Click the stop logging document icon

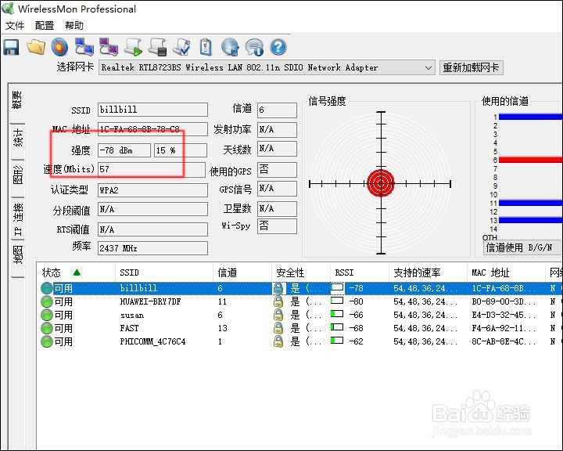pyautogui.click(x=158, y=47)
